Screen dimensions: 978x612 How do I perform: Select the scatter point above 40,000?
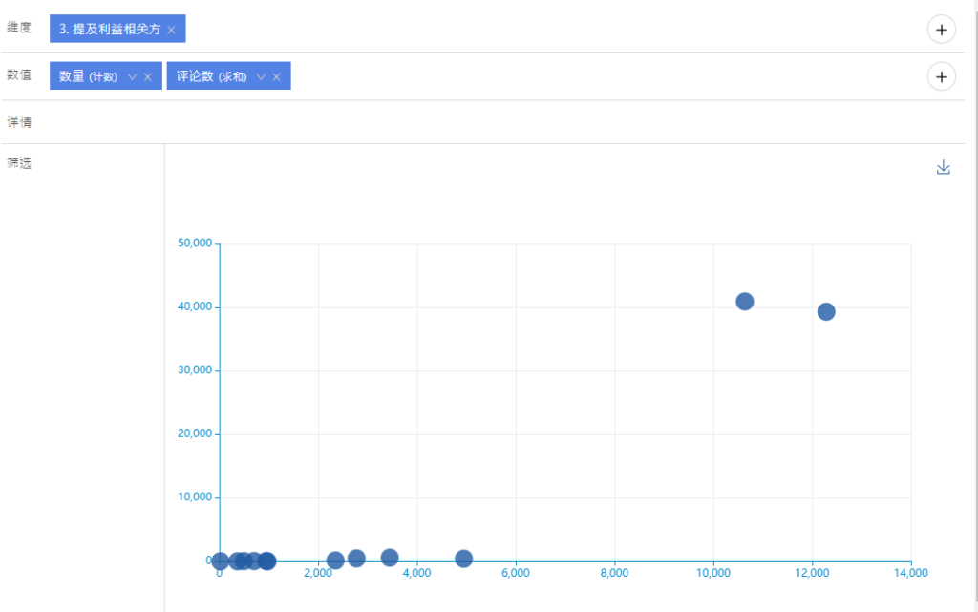745,302
